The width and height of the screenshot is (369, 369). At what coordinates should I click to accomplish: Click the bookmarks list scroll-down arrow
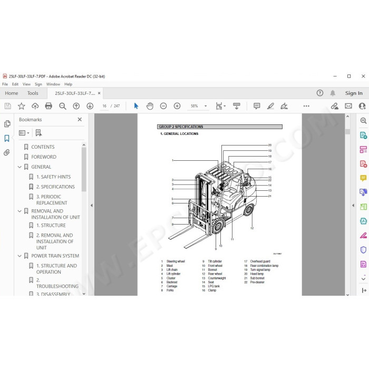(84, 294)
